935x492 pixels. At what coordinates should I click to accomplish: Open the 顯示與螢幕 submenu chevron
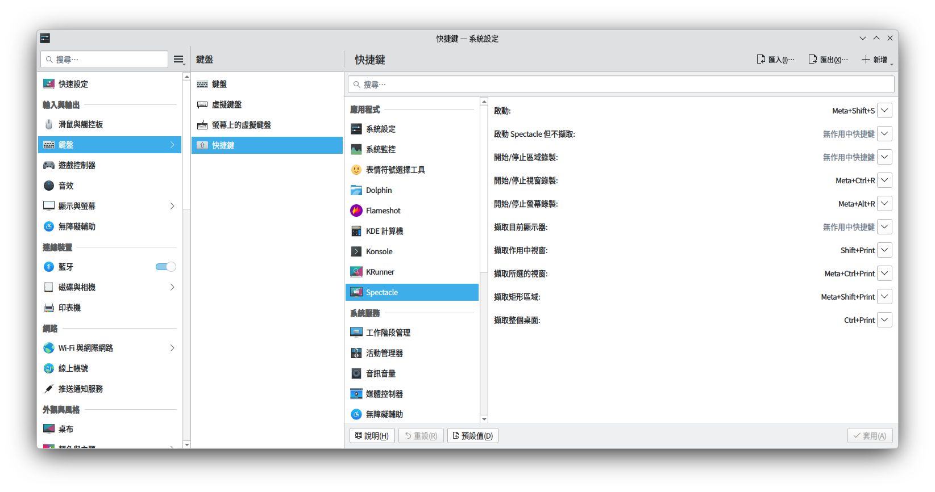tap(172, 206)
